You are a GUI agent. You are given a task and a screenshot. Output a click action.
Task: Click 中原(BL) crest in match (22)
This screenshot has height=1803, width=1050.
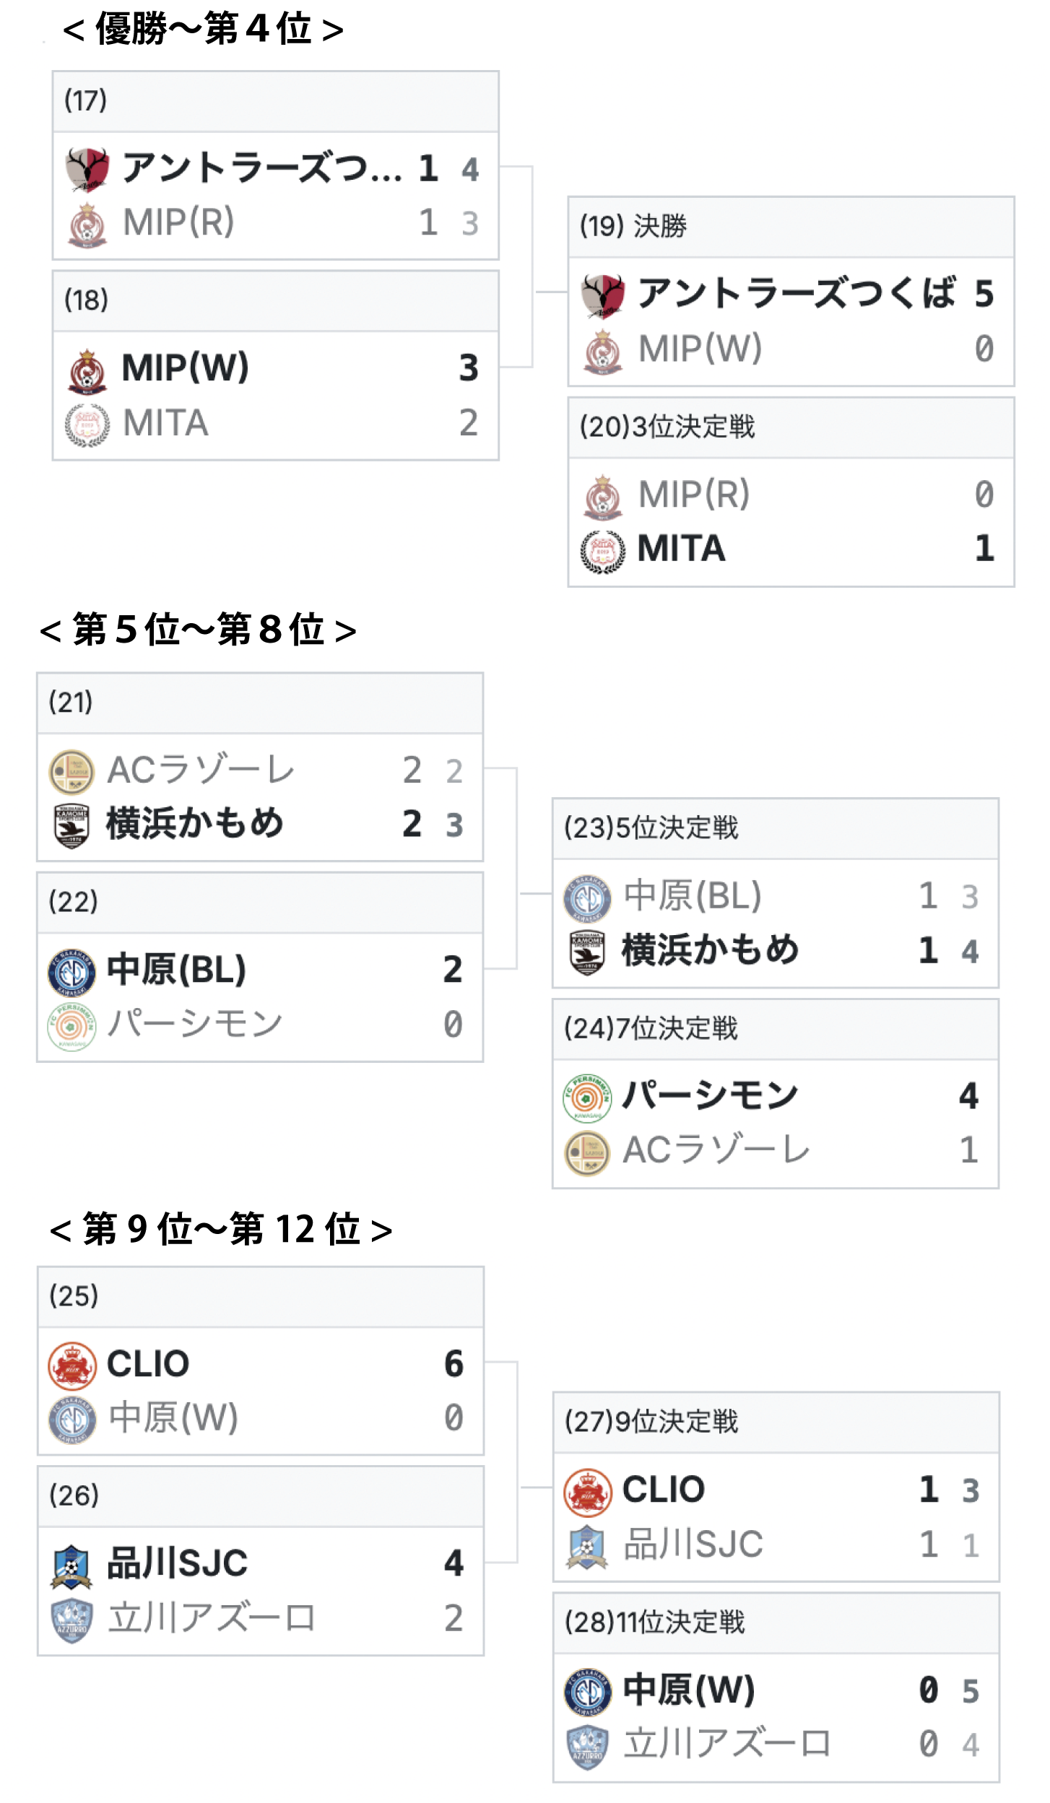pos(71,971)
